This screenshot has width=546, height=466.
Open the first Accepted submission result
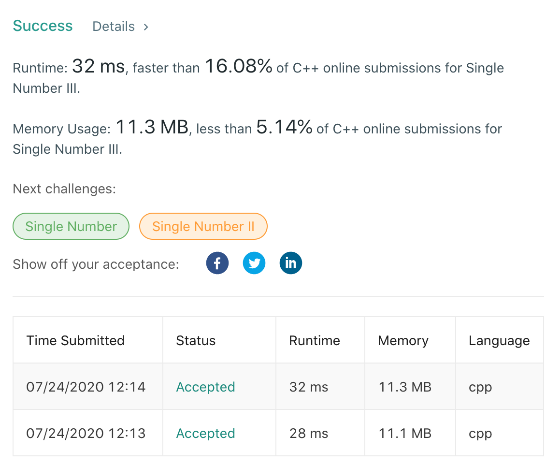point(205,387)
